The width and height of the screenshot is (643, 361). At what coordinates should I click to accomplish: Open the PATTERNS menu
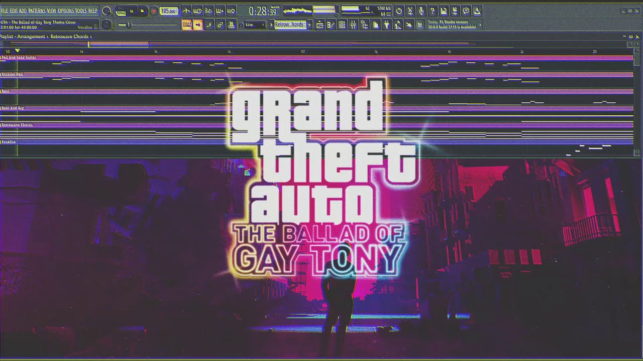(37, 11)
